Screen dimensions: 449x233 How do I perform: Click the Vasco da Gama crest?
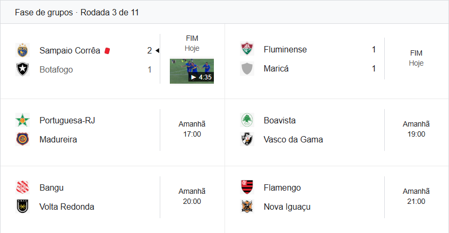247,139
